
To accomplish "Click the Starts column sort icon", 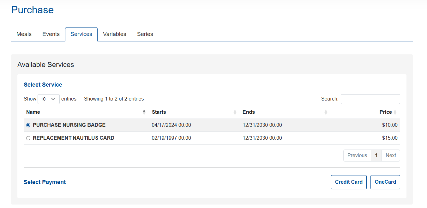I will (235, 112).
